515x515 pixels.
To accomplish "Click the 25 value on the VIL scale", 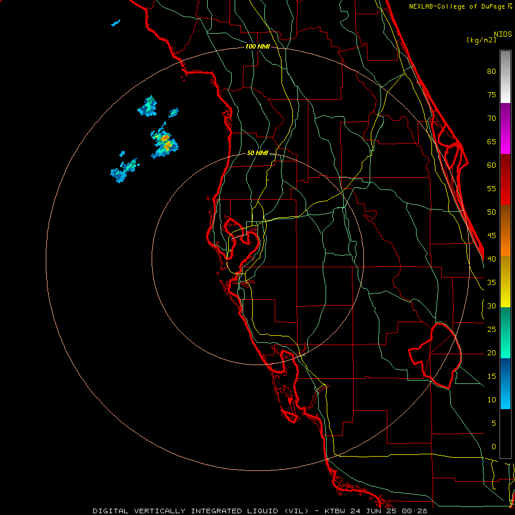I will [x=492, y=330].
